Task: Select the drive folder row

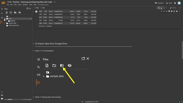Action: tap(17, 19)
